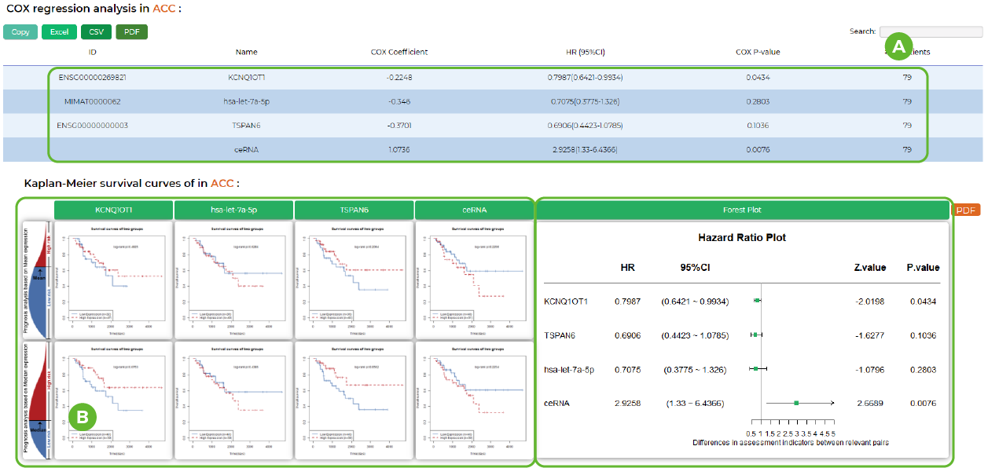Click the ENSG00000269821 table row
The image size is (988, 468).
coord(93,78)
